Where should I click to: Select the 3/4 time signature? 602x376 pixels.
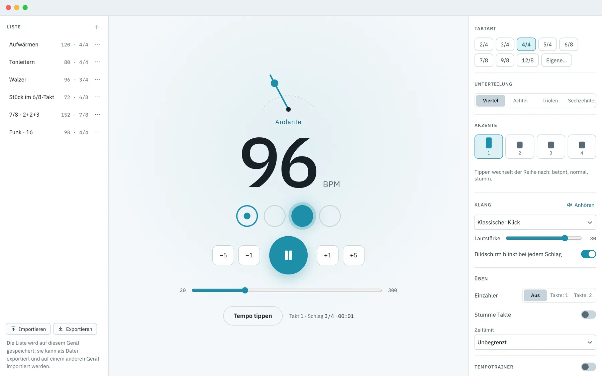click(x=505, y=44)
